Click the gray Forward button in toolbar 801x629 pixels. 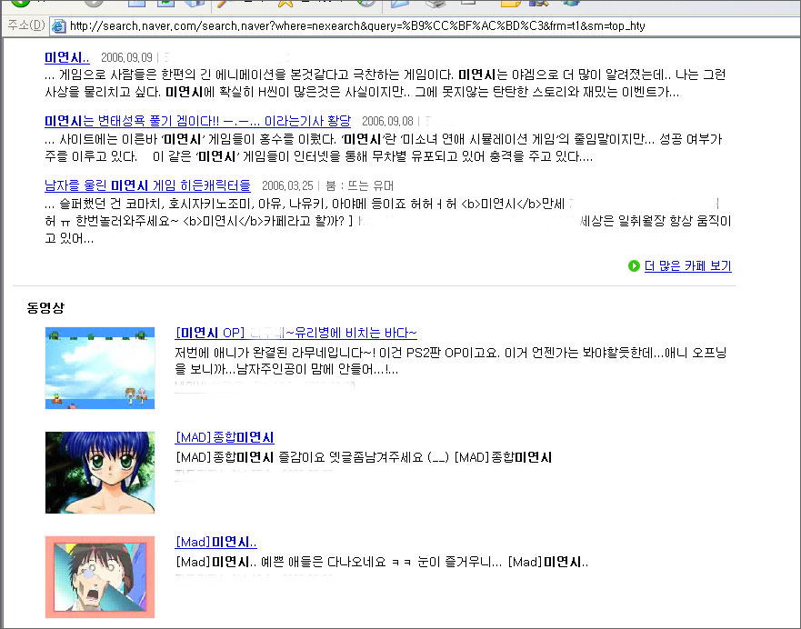pos(94,3)
